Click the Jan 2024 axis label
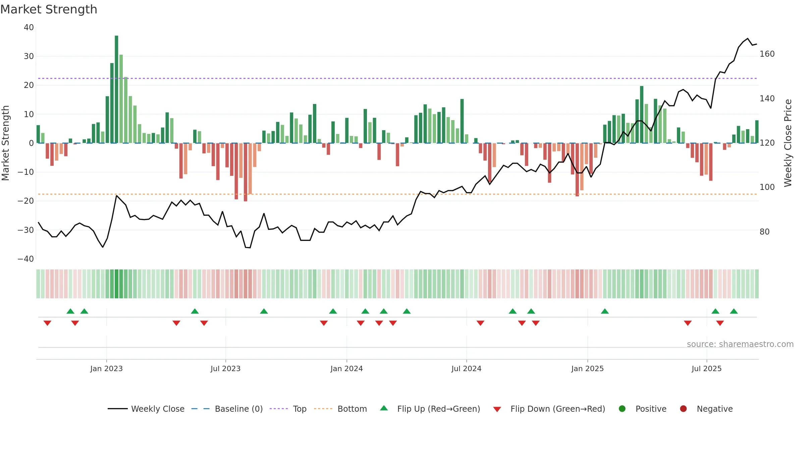Image resolution: width=805 pixels, height=453 pixels. 346,368
